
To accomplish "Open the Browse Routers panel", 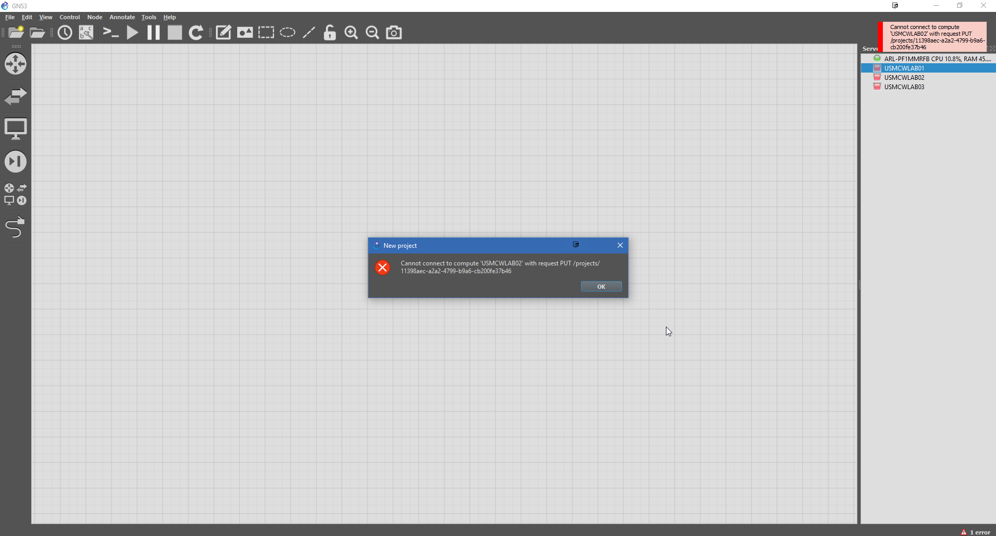I will tap(15, 64).
